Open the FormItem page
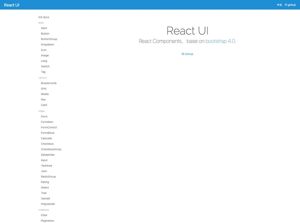The width and height of the screenshot is (300, 223). click(x=47, y=122)
